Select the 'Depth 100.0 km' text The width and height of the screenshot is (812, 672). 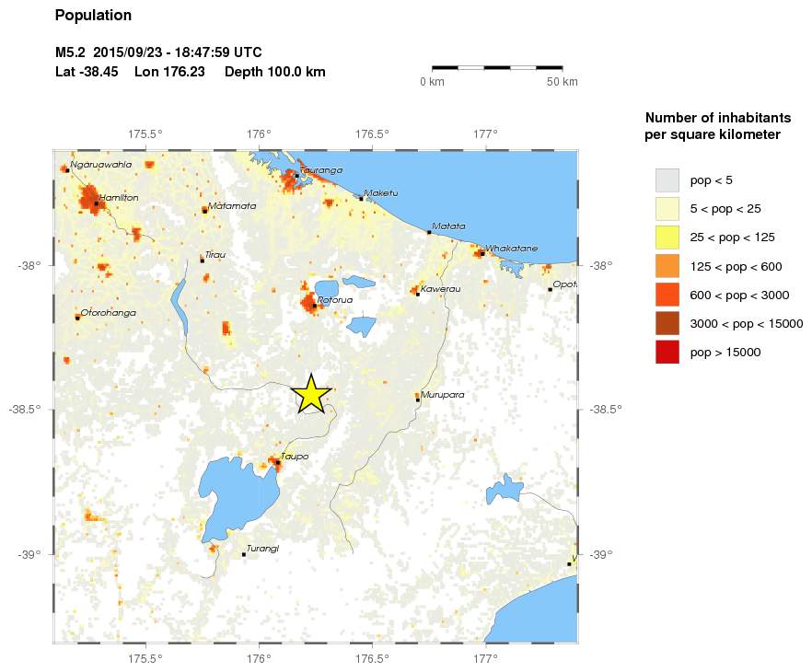click(x=275, y=72)
